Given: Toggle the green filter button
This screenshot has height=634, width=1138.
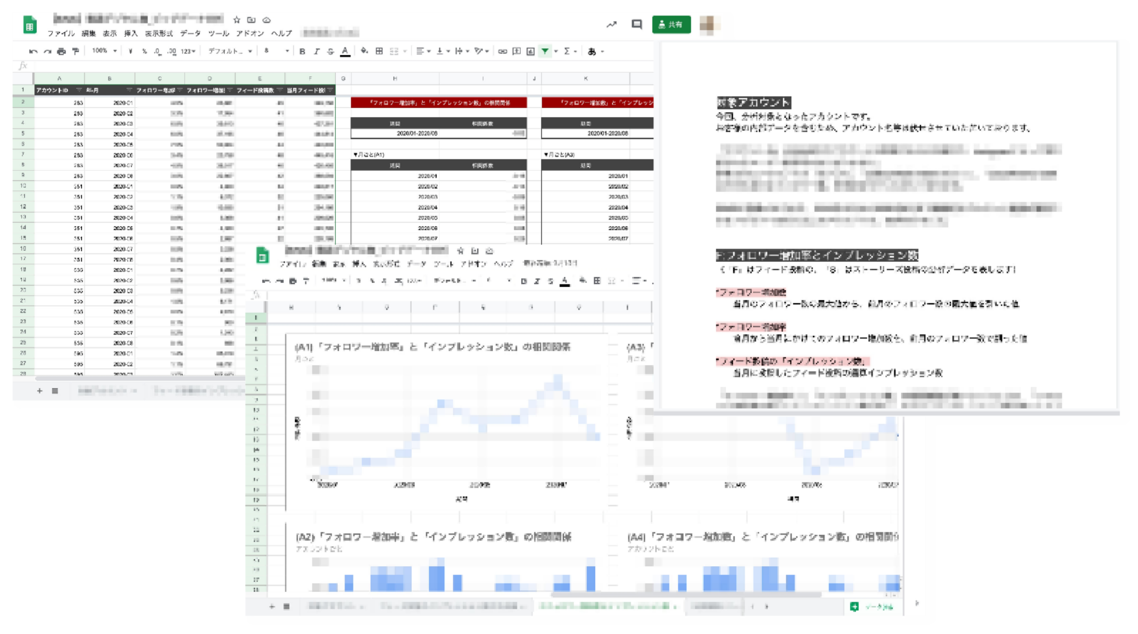Looking at the screenshot, I should (x=545, y=51).
